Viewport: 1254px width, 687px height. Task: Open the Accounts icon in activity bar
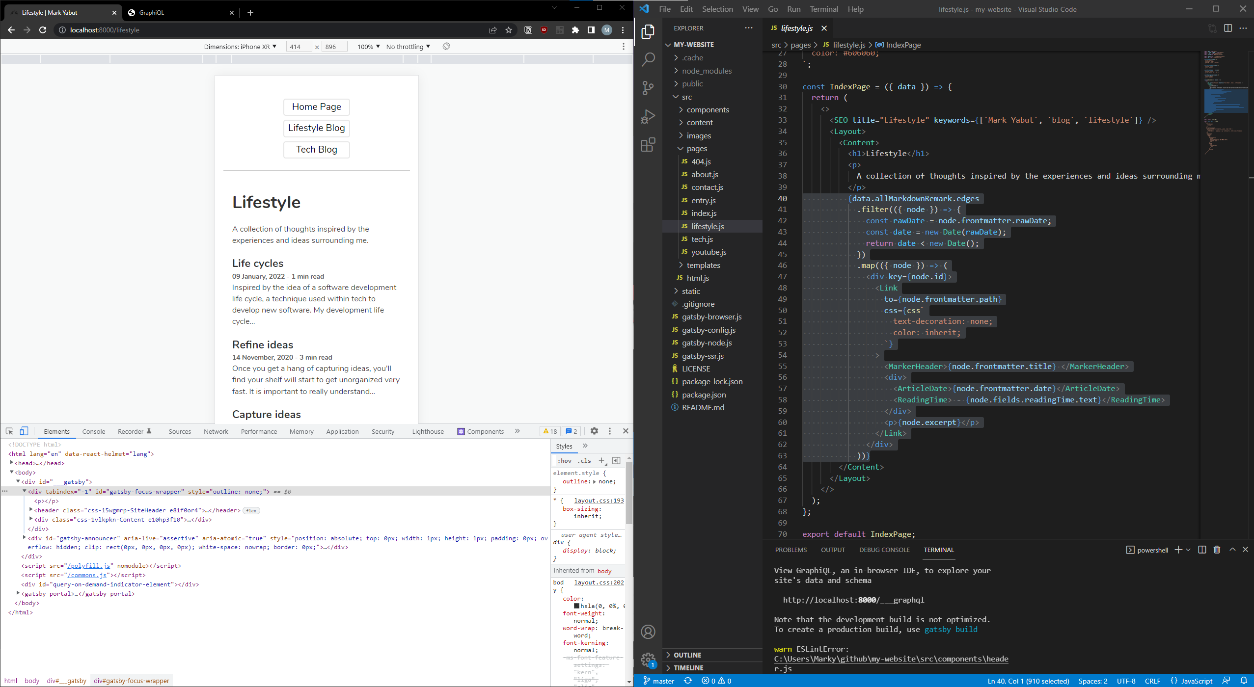[648, 632]
